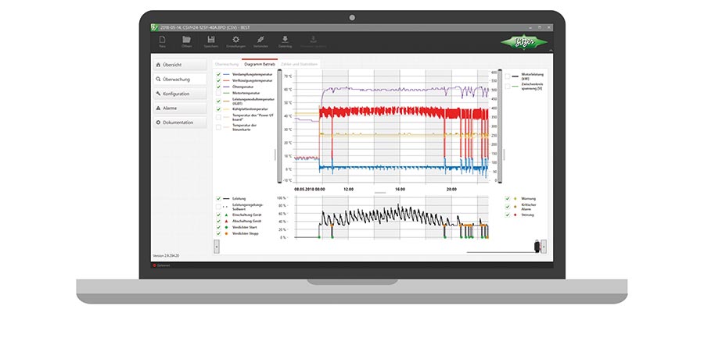Expand the left arrow below the lower legend

tap(217, 245)
